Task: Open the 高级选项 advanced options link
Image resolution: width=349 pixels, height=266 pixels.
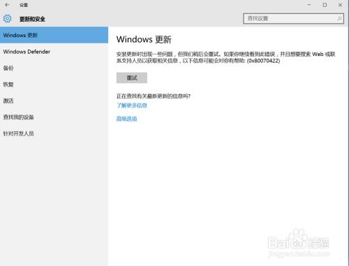Action: (126, 119)
